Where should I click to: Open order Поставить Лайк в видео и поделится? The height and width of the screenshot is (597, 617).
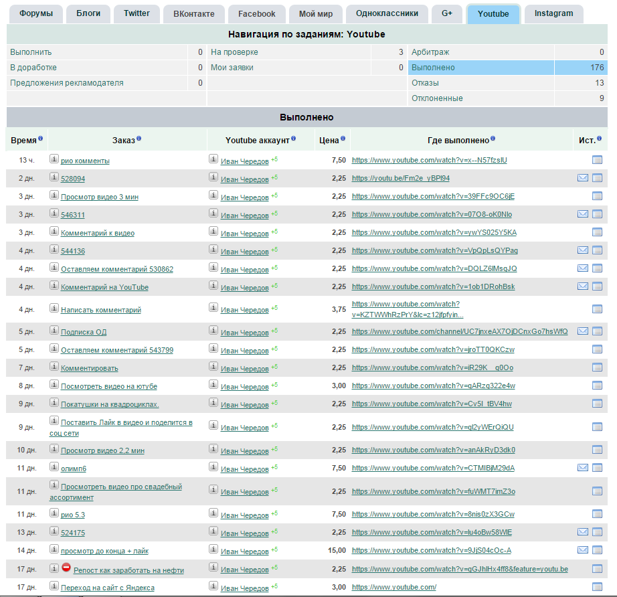(121, 428)
